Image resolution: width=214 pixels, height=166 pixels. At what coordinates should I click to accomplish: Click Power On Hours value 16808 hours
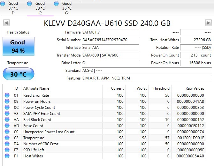tap(196, 63)
